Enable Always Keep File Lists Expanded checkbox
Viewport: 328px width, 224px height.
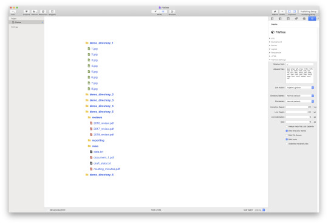click(287, 126)
